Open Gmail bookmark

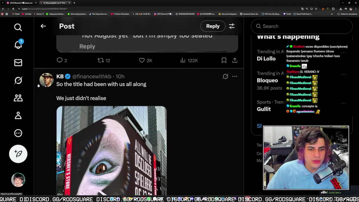pyautogui.click(x=16, y=14)
